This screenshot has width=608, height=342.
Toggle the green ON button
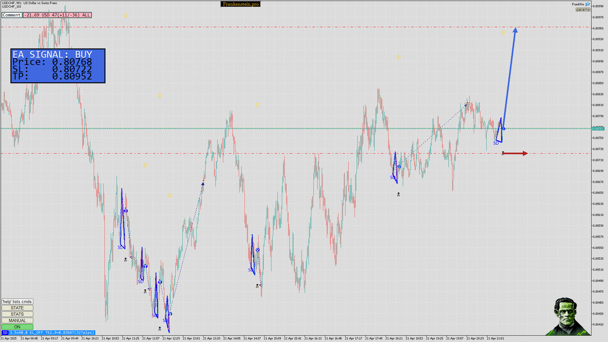(17, 327)
